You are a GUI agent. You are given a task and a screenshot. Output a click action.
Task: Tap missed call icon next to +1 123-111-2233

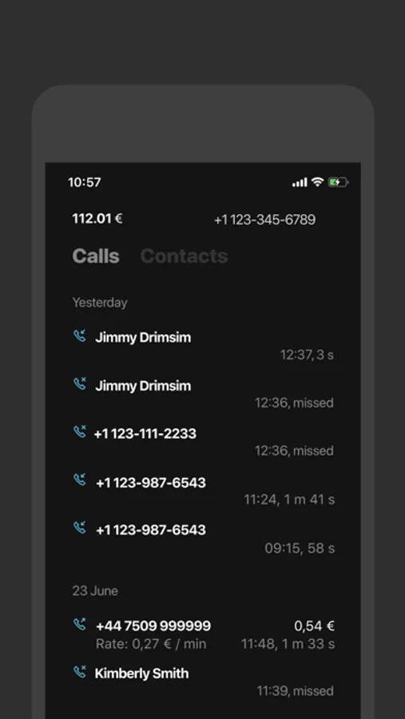(x=80, y=431)
